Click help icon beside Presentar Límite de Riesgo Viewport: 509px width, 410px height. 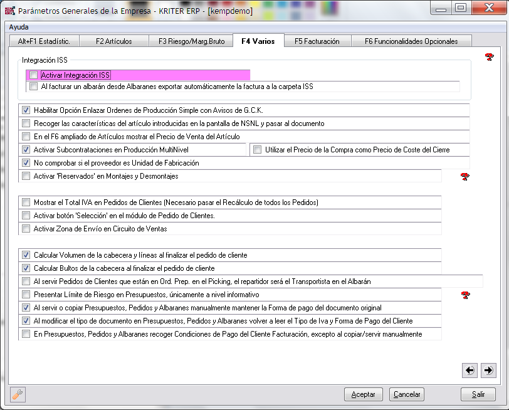[x=465, y=295]
